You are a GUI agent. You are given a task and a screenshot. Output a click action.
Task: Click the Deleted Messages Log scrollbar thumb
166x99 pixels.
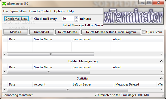(x=49, y=72)
